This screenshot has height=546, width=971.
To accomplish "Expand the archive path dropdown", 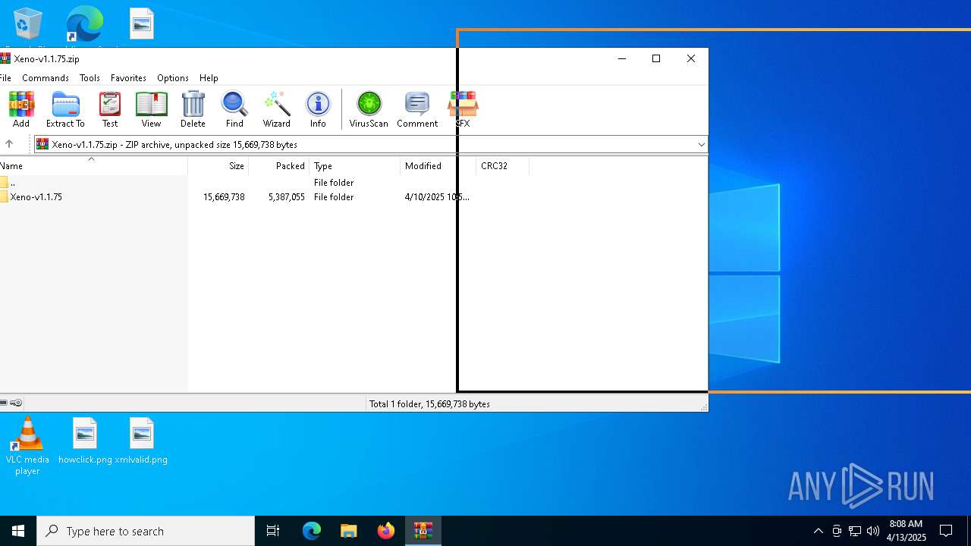I will coord(701,144).
